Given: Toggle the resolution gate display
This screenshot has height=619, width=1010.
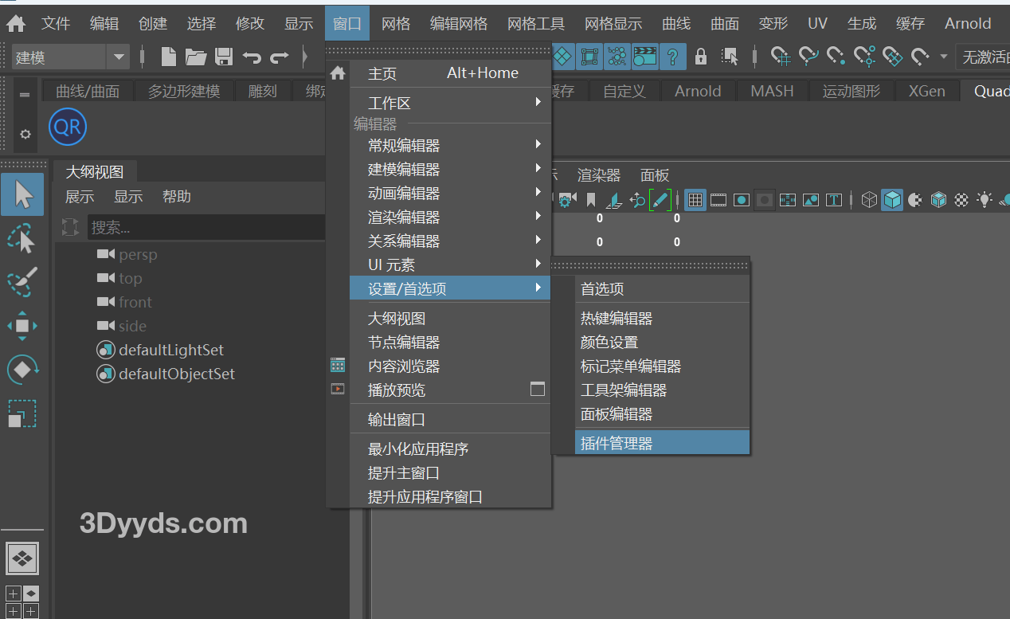Looking at the screenshot, I should [742, 199].
